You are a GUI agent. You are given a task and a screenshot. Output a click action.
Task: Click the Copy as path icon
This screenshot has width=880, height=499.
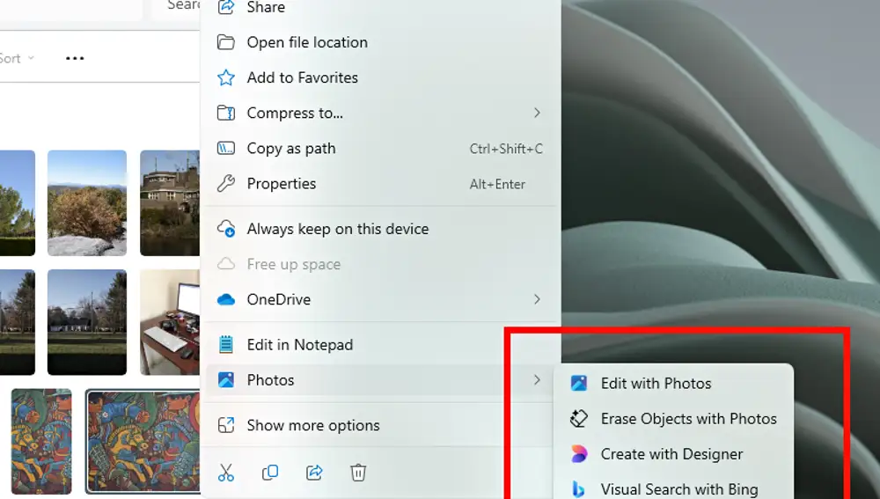[x=225, y=148]
